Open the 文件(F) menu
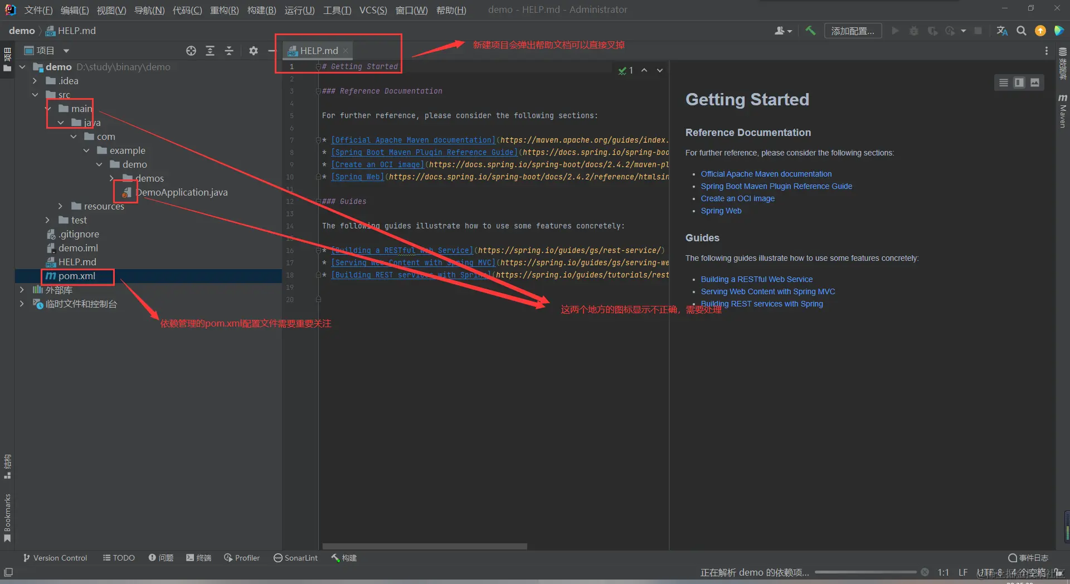 [38, 10]
